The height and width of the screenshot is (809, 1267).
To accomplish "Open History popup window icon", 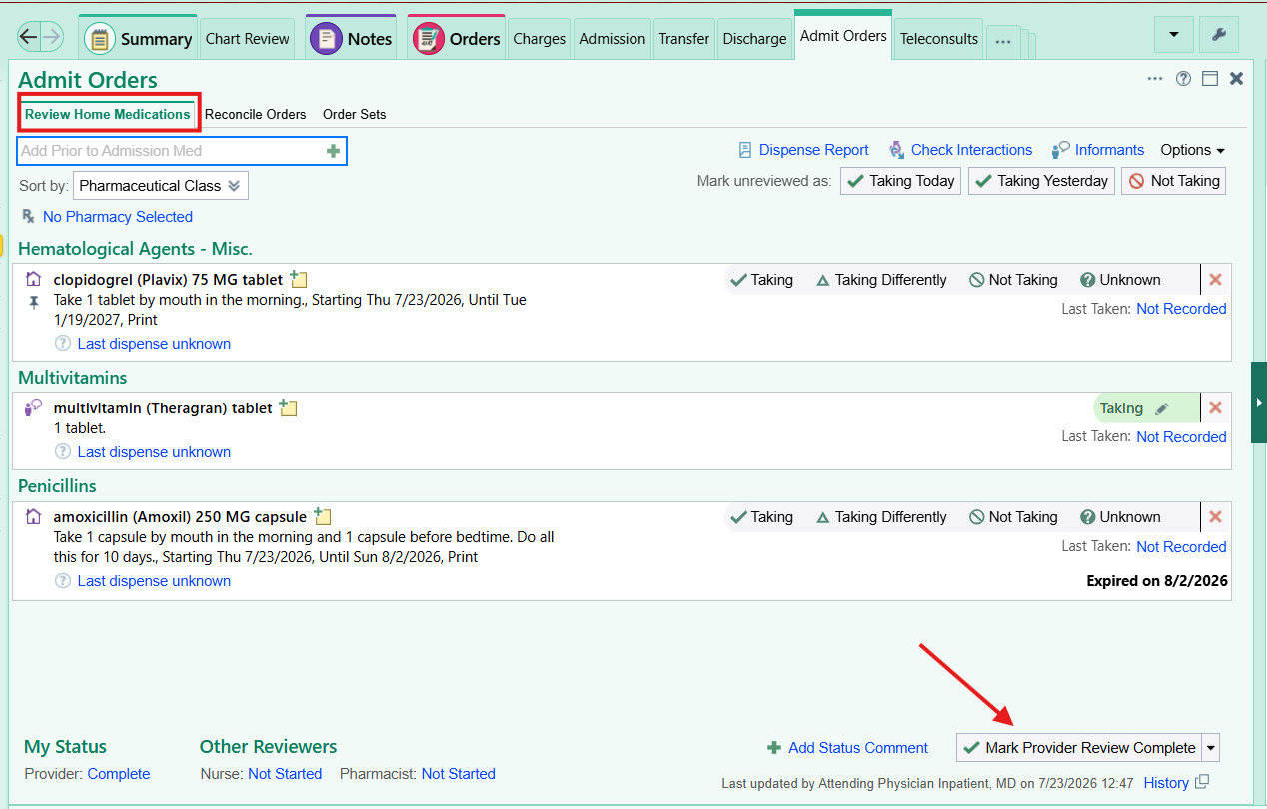I will pos(1202,782).
